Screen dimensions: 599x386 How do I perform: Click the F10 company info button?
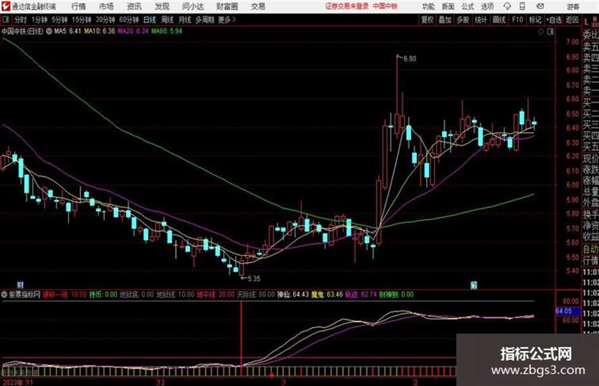(x=518, y=20)
